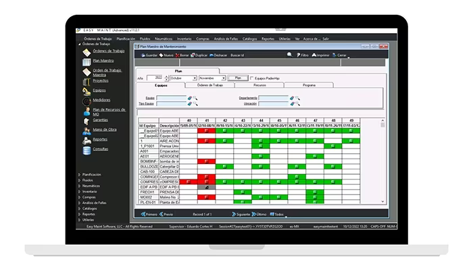Delete the record with Borrar
Viewport: 473px width, 270px height.
[182, 55]
